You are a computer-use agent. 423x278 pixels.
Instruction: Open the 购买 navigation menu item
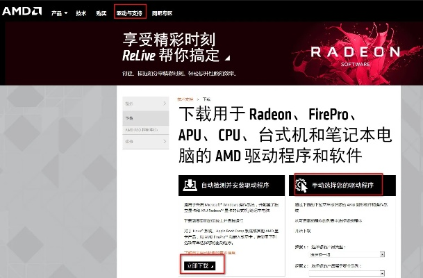tap(101, 13)
